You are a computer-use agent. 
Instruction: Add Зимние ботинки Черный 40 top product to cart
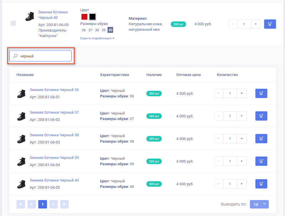tap(270, 24)
